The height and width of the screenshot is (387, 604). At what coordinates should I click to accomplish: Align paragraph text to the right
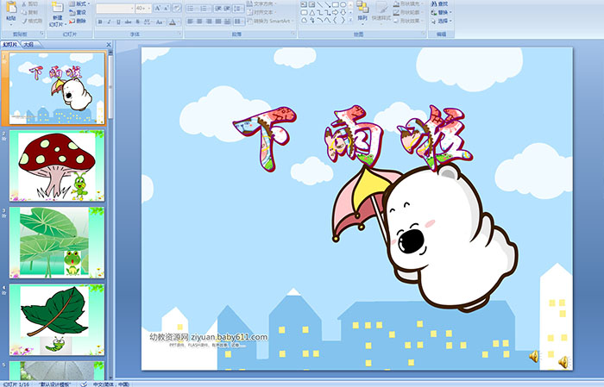209,22
